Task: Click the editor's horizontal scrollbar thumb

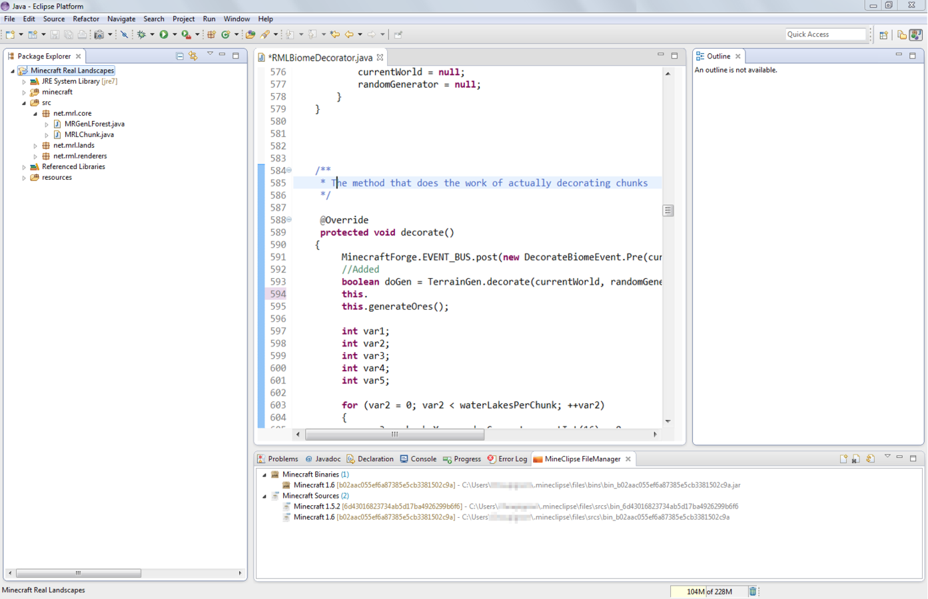Action: click(x=394, y=435)
